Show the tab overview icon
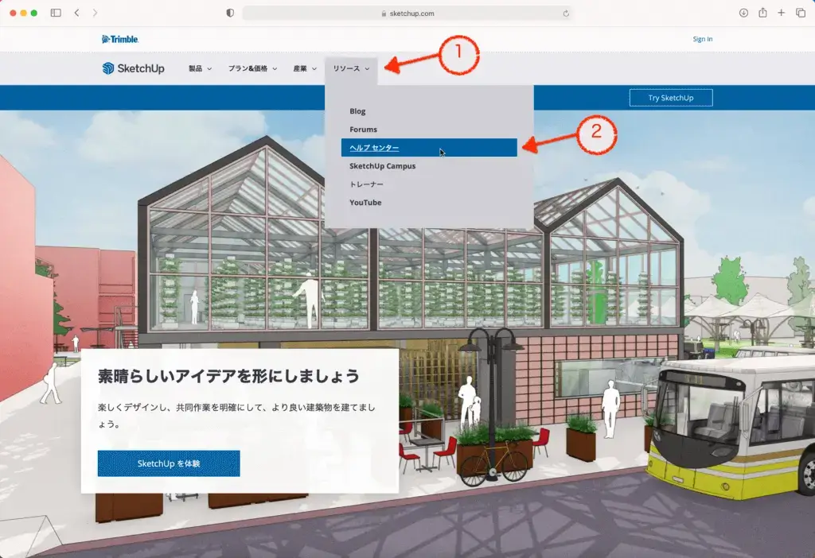 pyautogui.click(x=800, y=14)
